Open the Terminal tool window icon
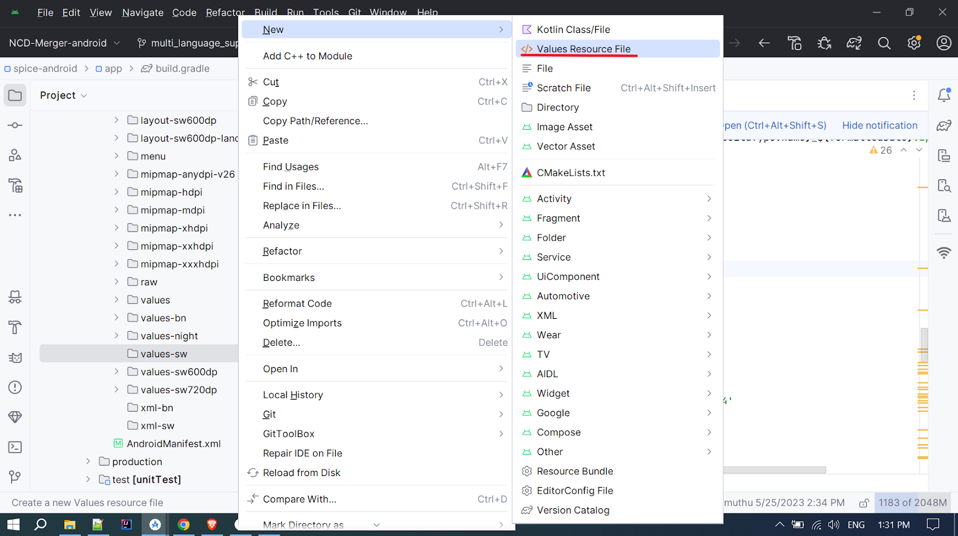The image size is (958, 536). coord(15,447)
